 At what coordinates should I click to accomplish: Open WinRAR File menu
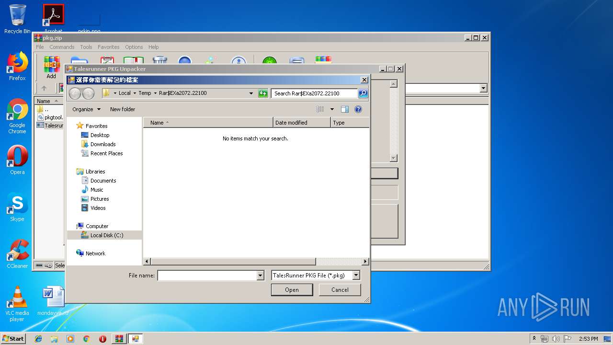(x=40, y=47)
